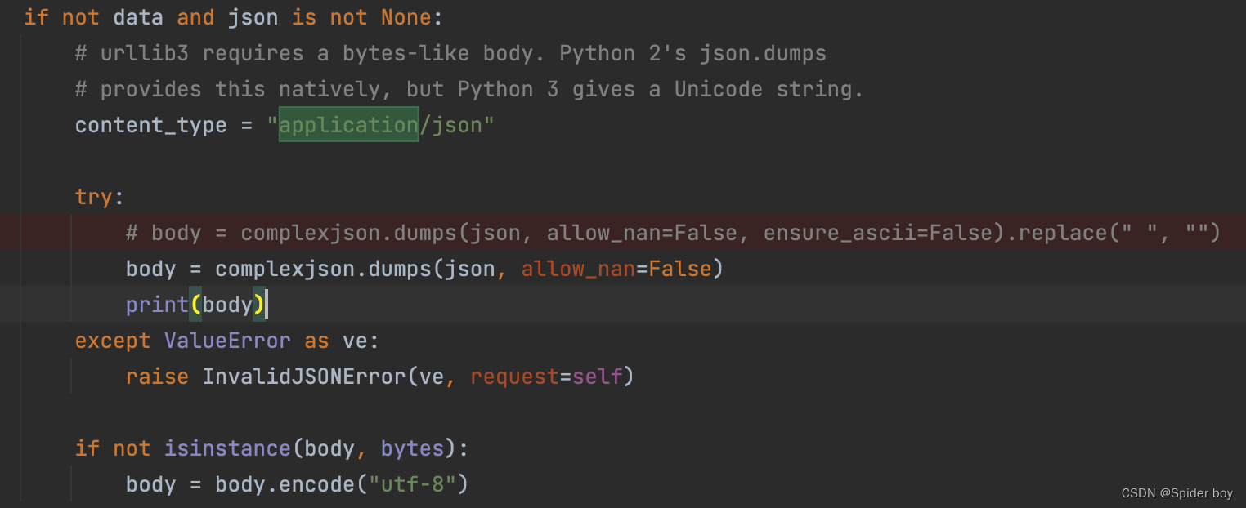The height and width of the screenshot is (508, 1246).
Task: Click the print function name
Action: click(158, 305)
